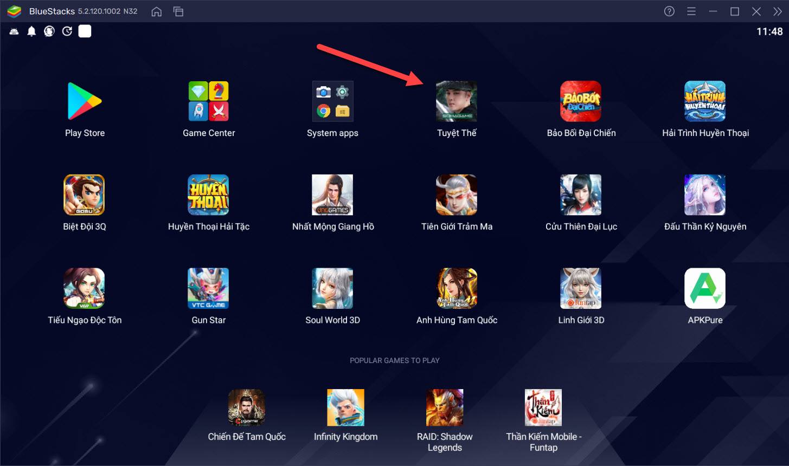The height and width of the screenshot is (466, 789).
Task: Maximize the BlueStacks window
Action: coord(735,11)
